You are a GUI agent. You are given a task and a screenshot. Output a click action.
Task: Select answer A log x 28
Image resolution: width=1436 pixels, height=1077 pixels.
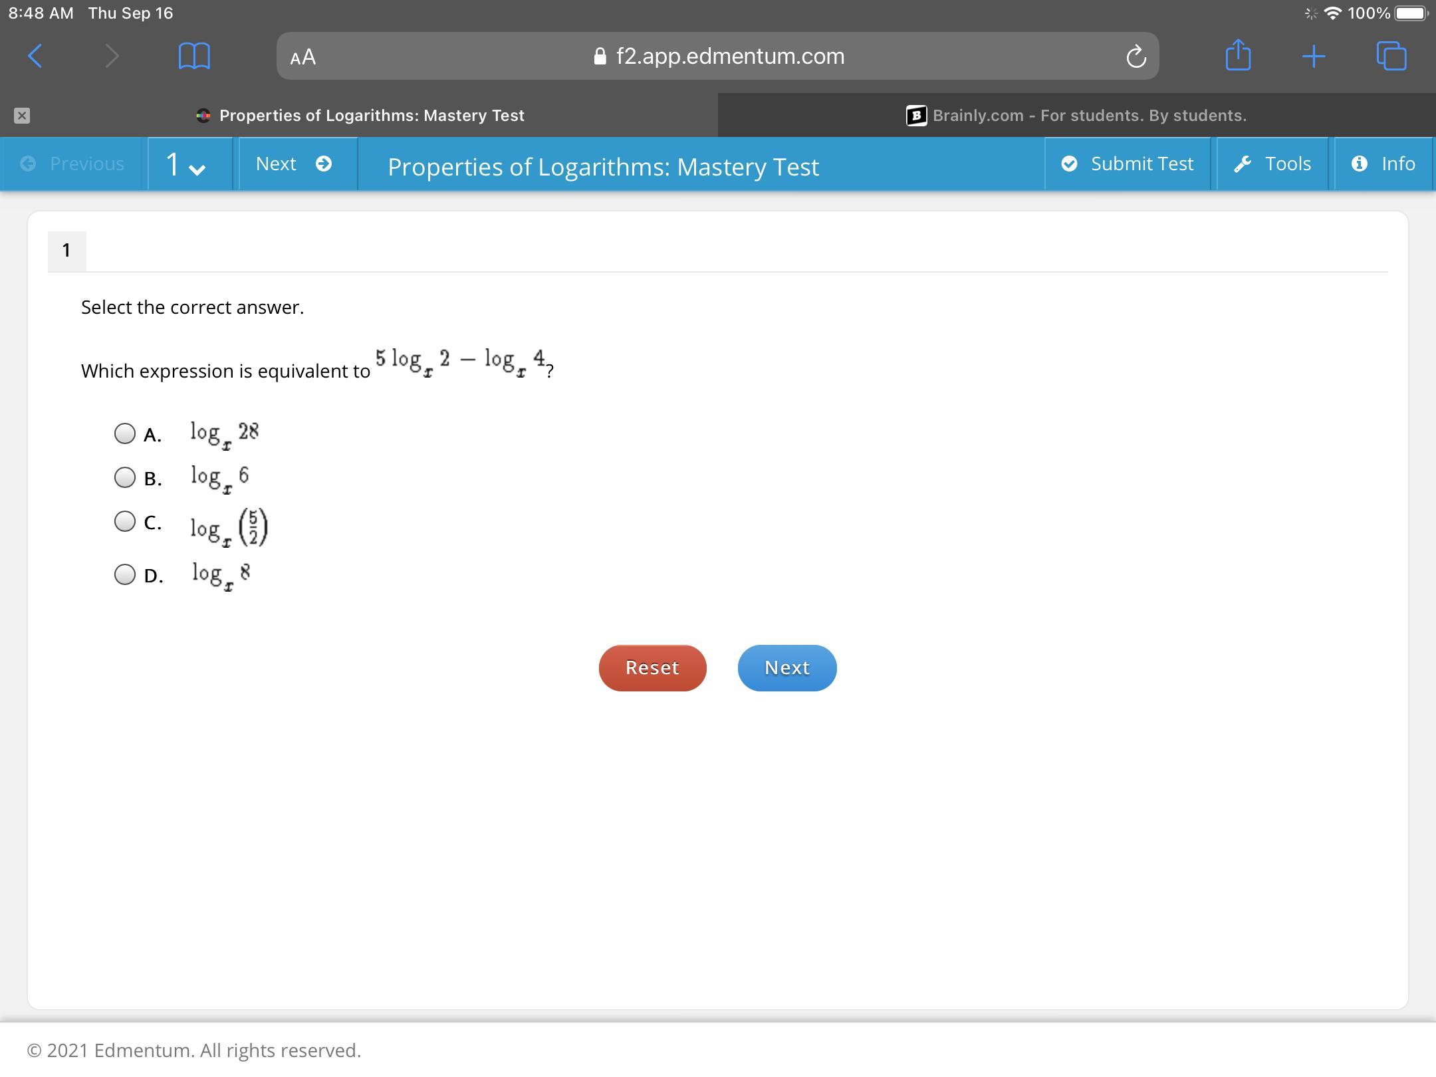pos(125,433)
